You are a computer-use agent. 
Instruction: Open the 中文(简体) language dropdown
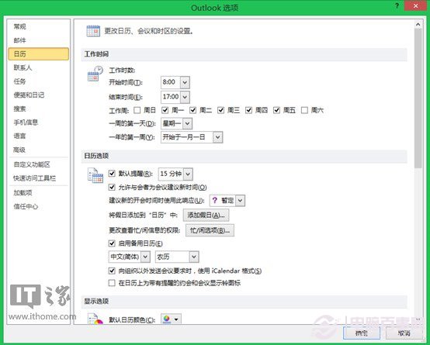click(x=145, y=257)
